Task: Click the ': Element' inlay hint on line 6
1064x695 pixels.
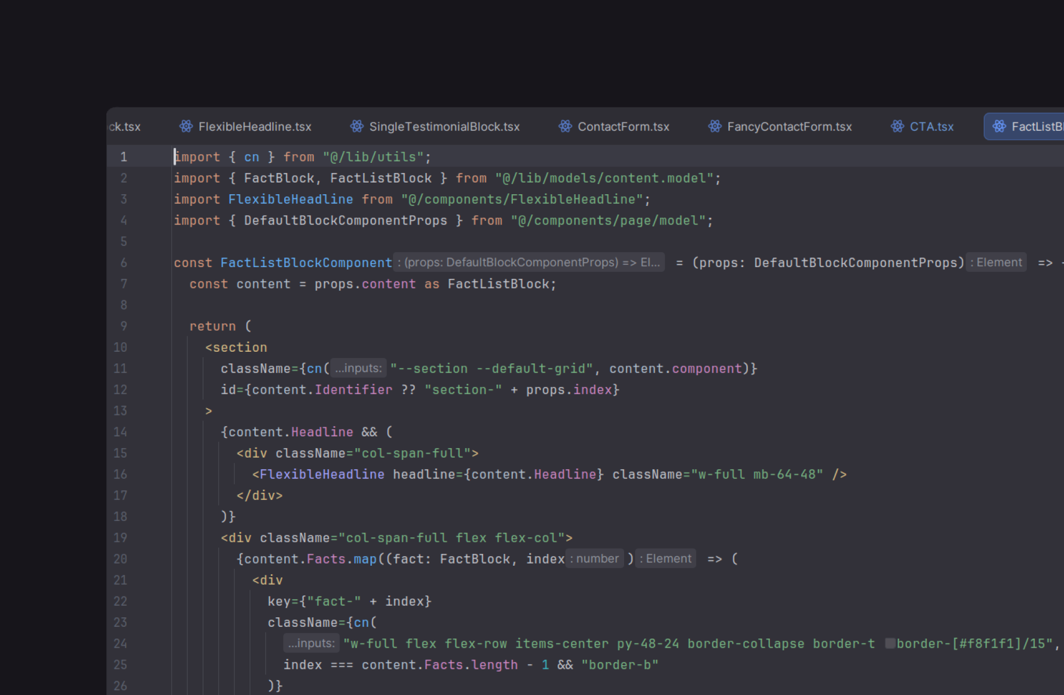Action: 996,262
